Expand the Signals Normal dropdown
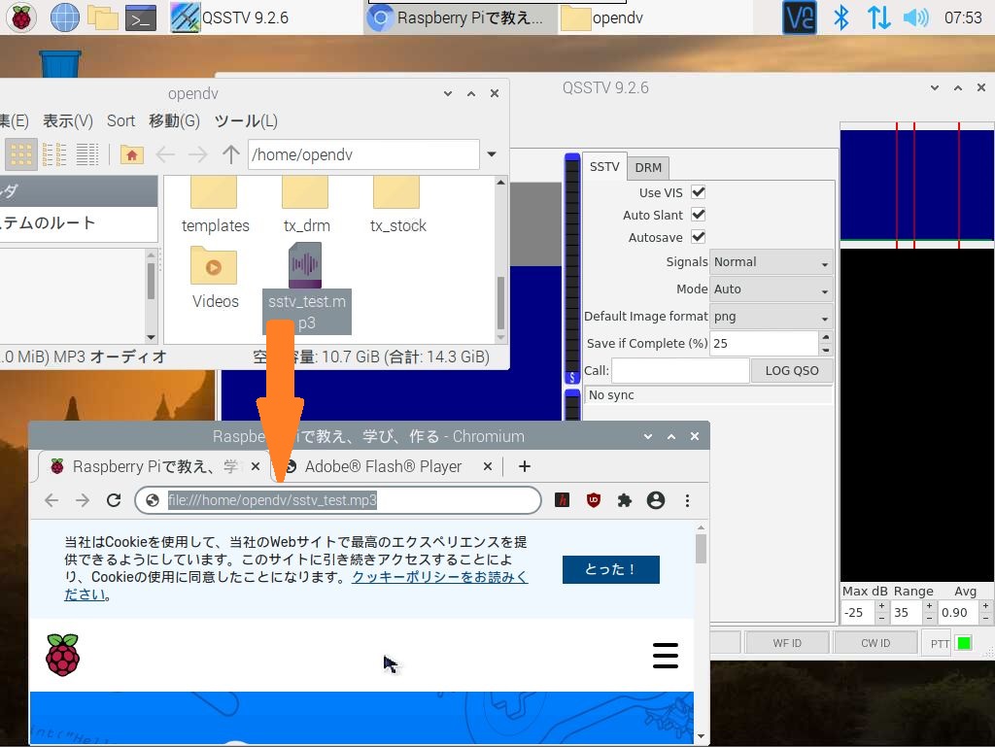 tap(771, 262)
